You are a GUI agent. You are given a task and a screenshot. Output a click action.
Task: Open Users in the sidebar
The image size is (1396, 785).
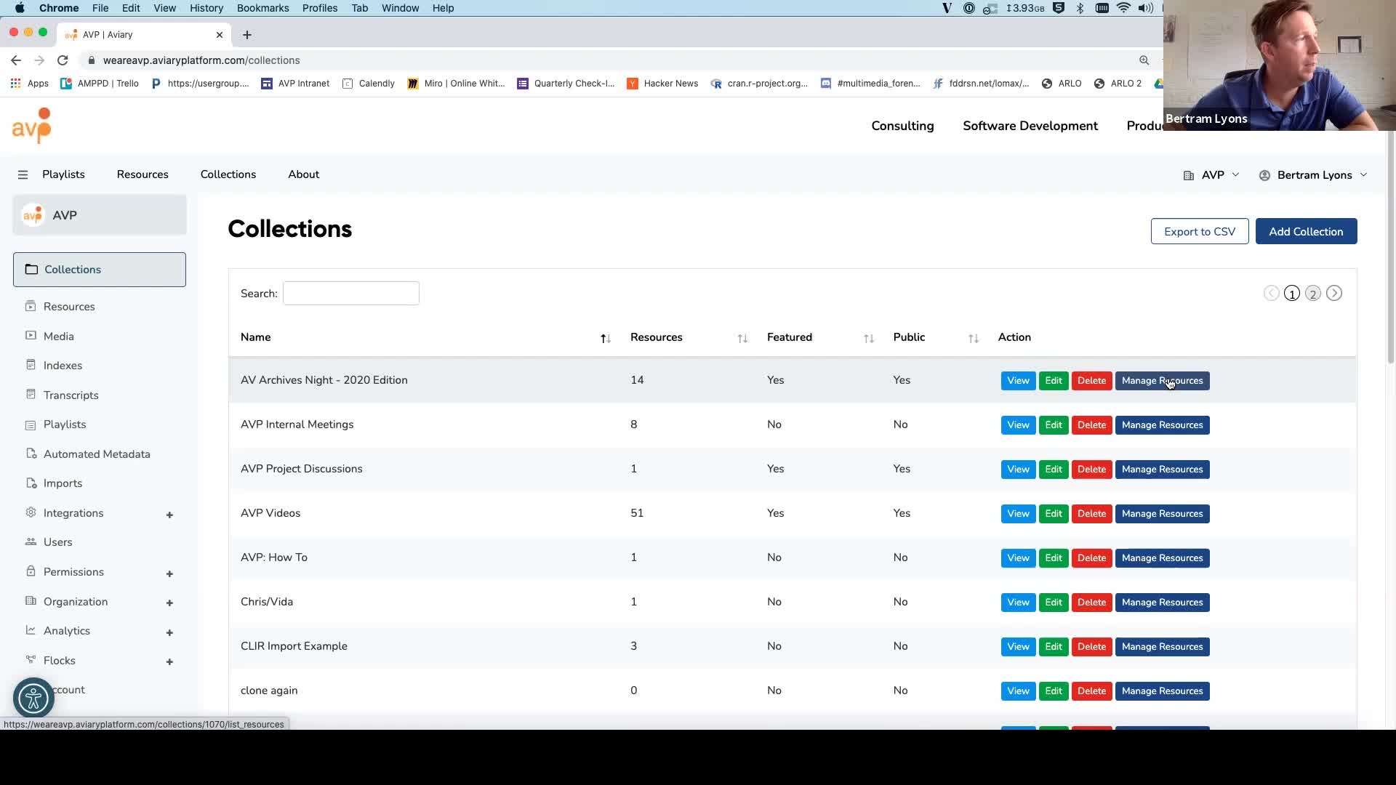pyautogui.click(x=57, y=542)
